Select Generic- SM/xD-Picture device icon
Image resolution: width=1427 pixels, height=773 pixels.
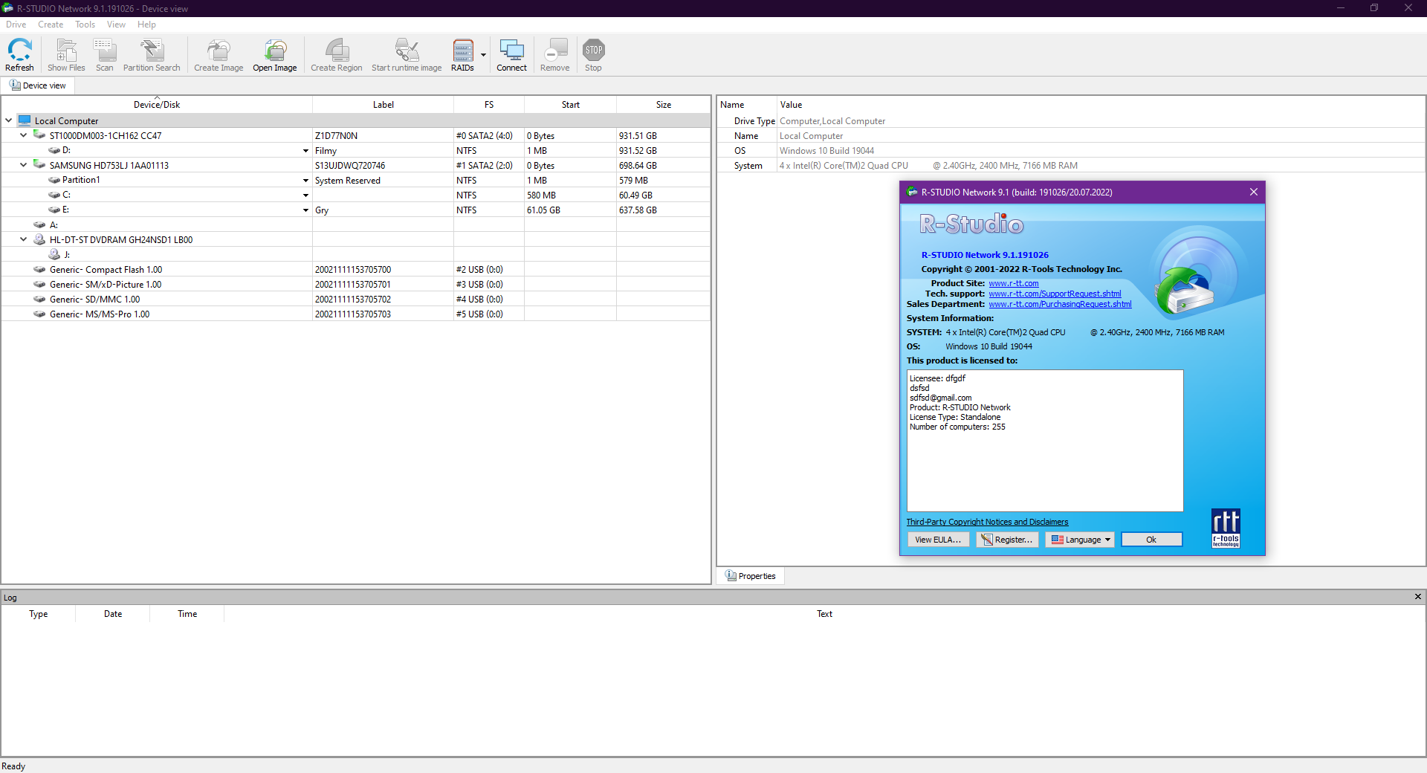[39, 284]
